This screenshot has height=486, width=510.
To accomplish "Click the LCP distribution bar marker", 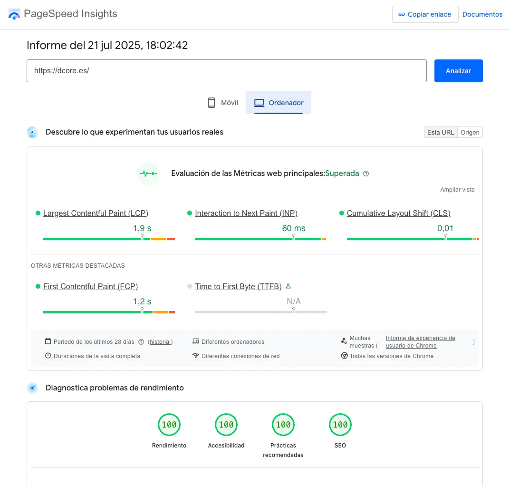I will [x=142, y=237].
